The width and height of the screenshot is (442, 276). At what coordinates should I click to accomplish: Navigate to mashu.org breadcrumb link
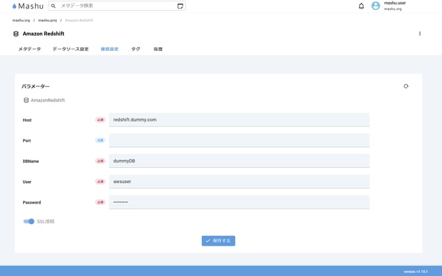tap(21, 20)
